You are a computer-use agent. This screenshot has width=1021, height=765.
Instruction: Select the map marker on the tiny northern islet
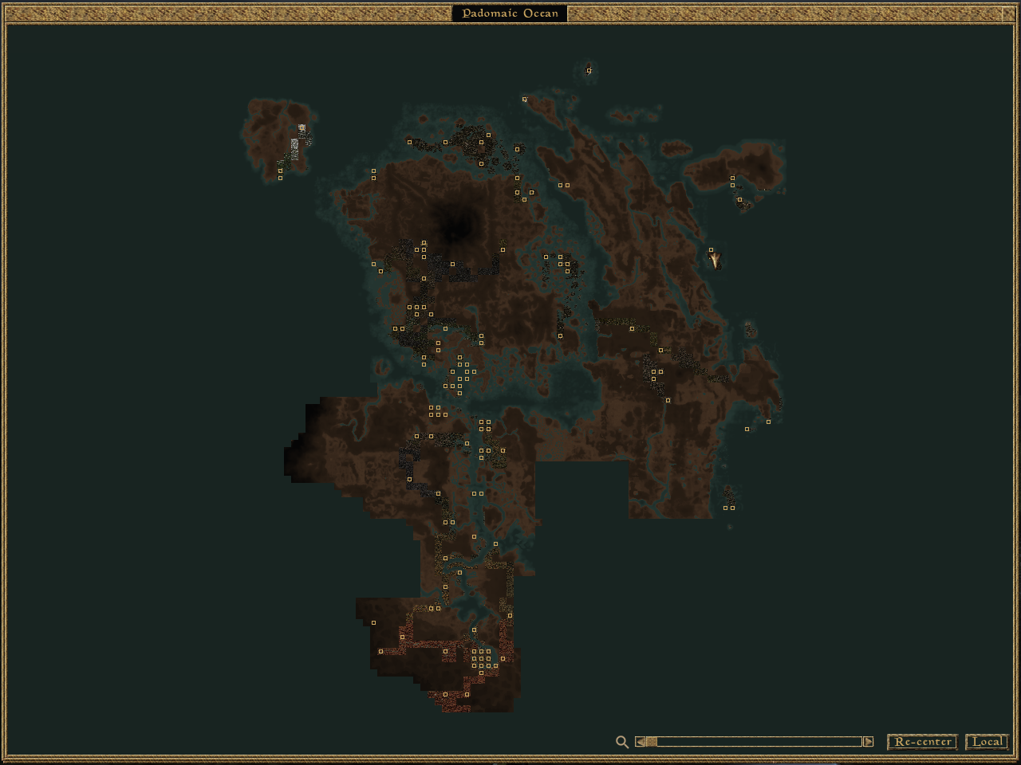coord(589,70)
